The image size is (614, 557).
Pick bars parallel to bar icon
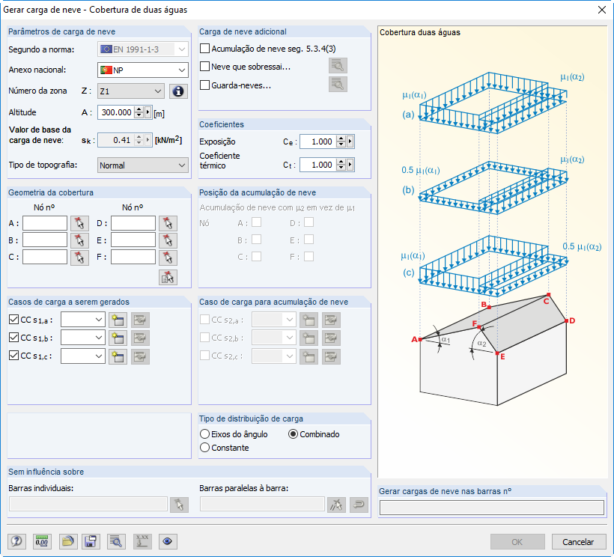tap(336, 505)
